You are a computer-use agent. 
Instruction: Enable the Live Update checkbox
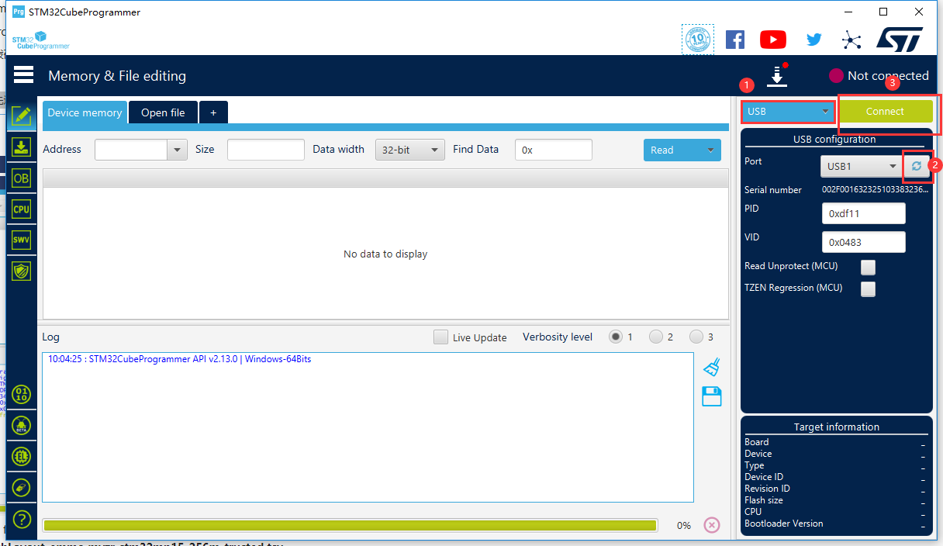tap(440, 337)
